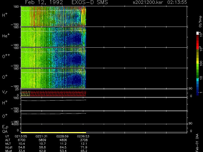Click altitude value '4806'
Screen dimensions: 203x152
(63, 140)
